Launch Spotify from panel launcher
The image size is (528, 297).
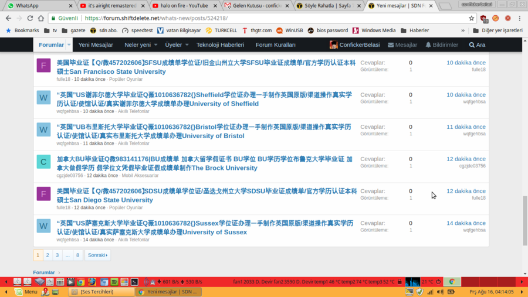(114, 282)
